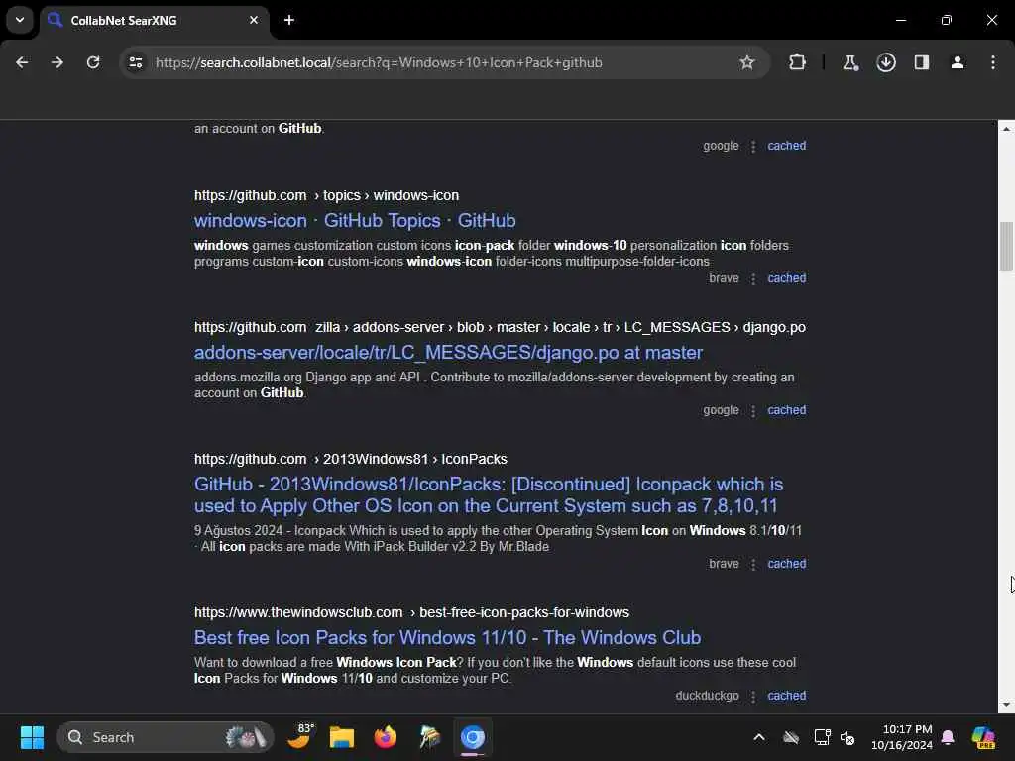Open the weather widget showing 83°
Screen dimensions: 1015x761
tap(300, 736)
